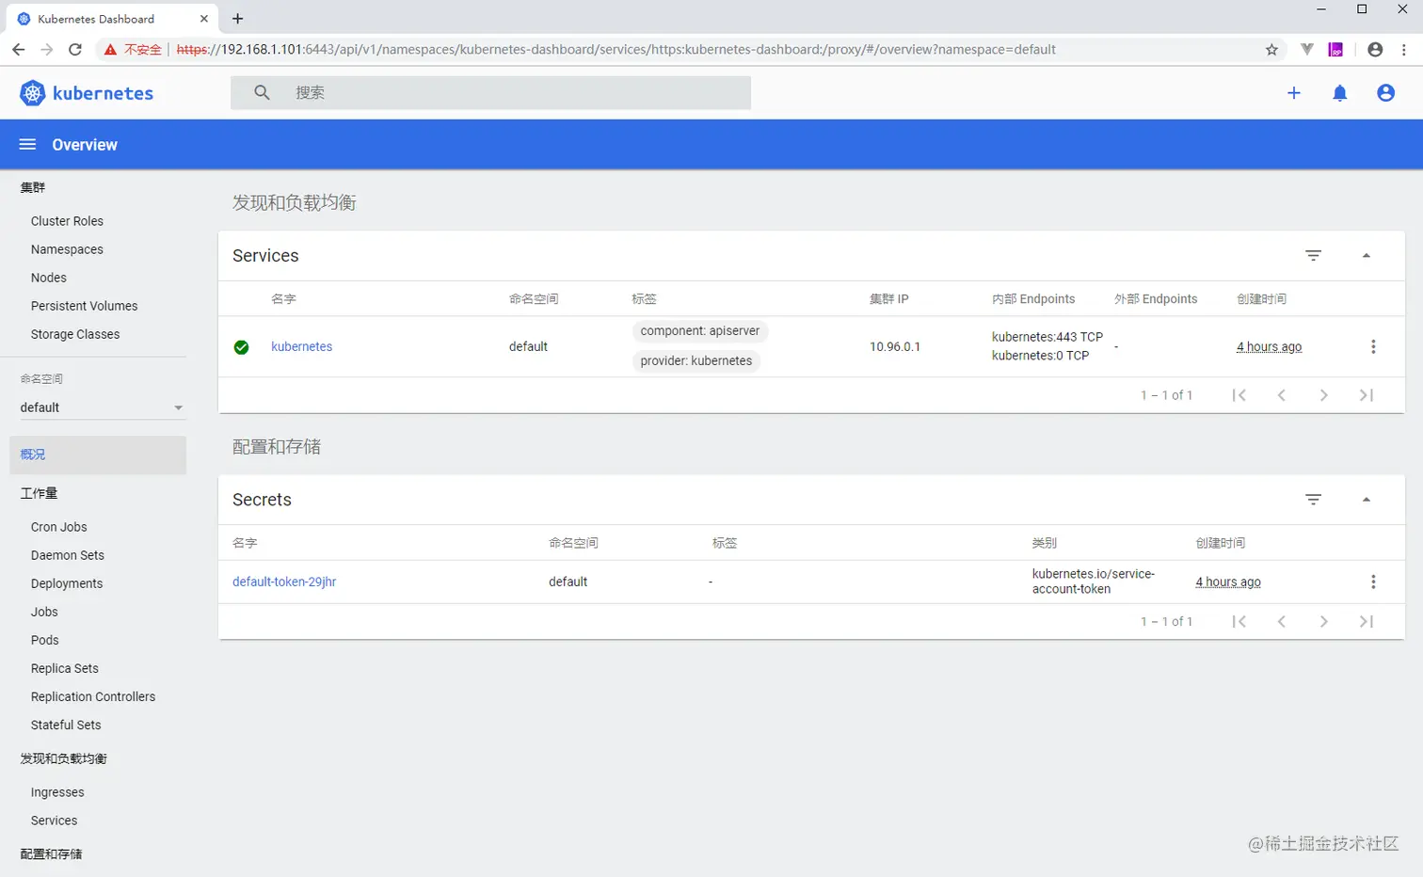Bookmark this page with the star icon
This screenshot has height=877, width=1423.
(1271, 49)
